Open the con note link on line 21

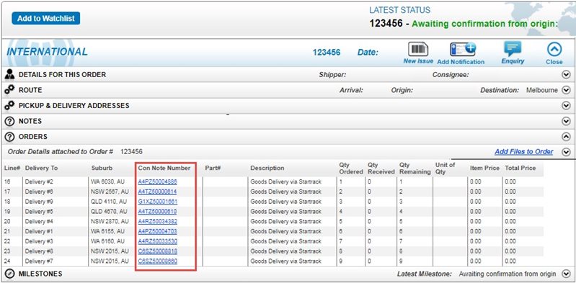point(158,231)
